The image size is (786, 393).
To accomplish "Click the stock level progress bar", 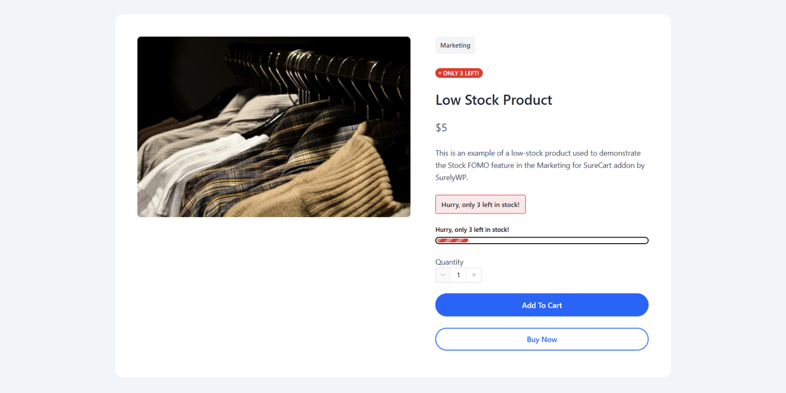I will pyautogui.click(x=541, y=240).
